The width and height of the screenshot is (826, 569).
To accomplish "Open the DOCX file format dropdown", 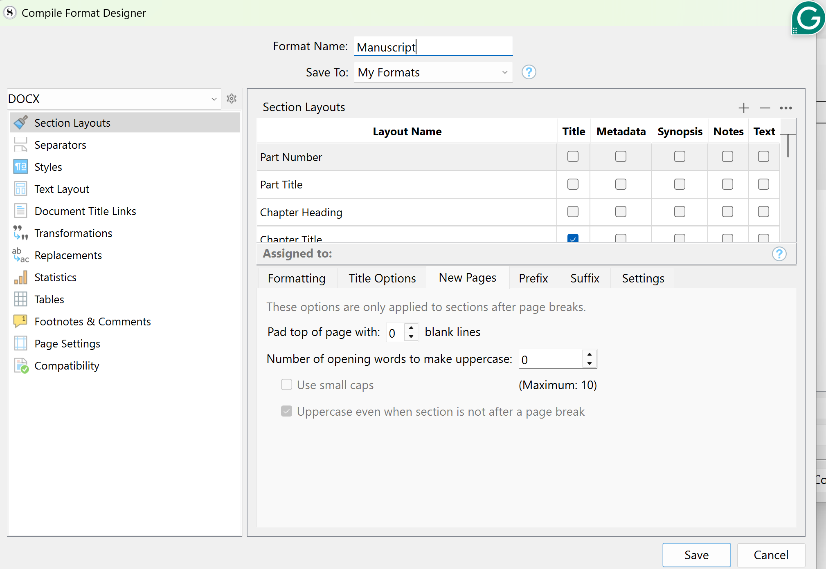I will click(x=114, y=99).
